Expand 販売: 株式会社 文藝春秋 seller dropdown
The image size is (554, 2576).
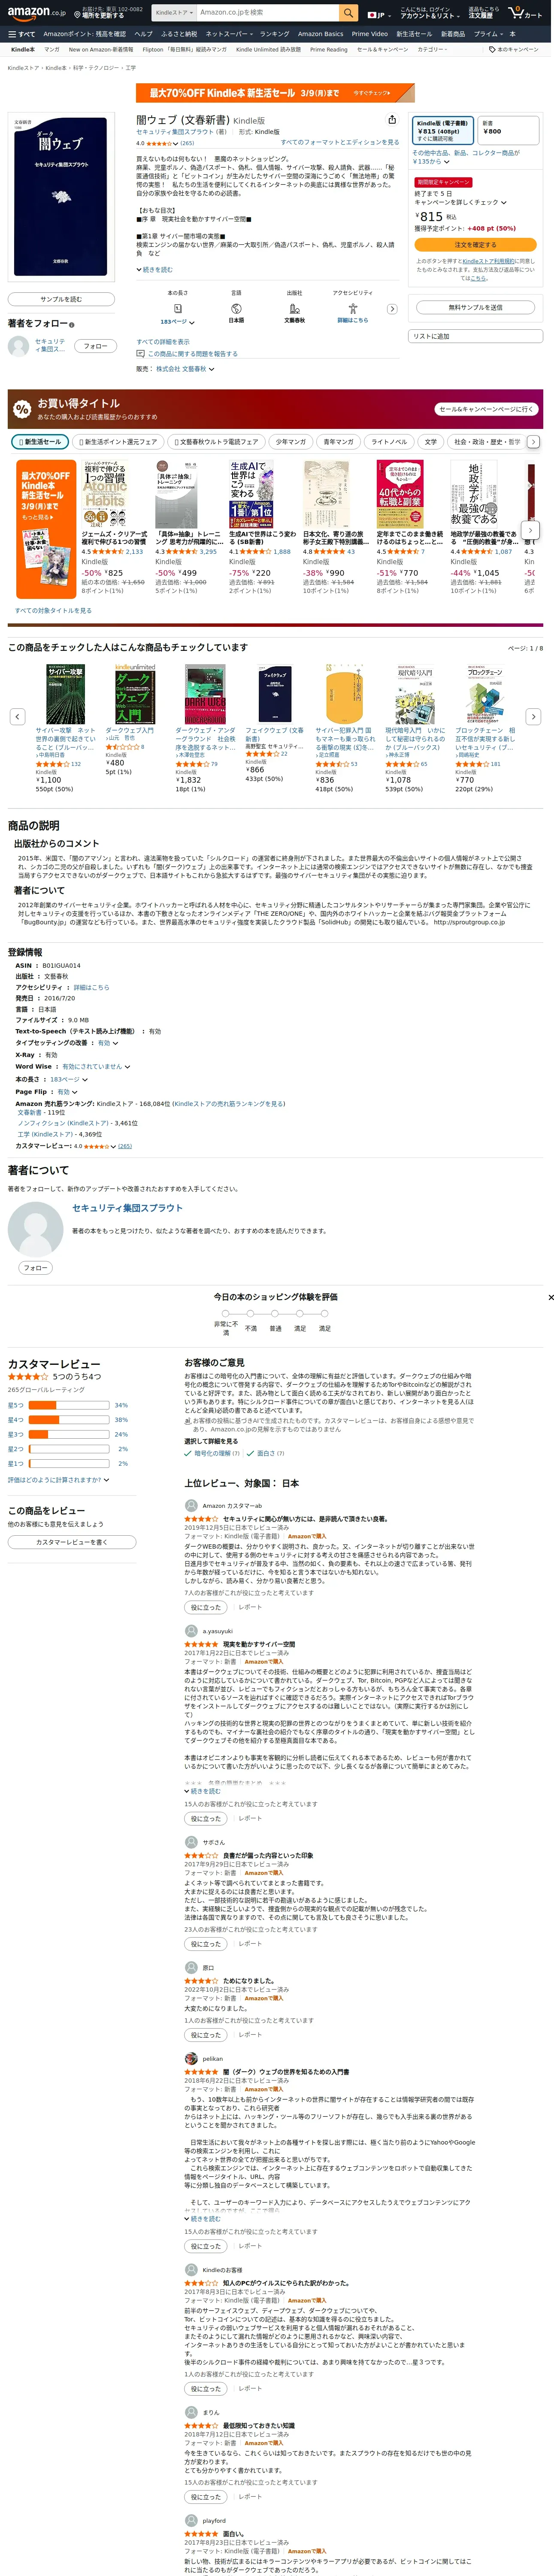[x=175, y=369]
